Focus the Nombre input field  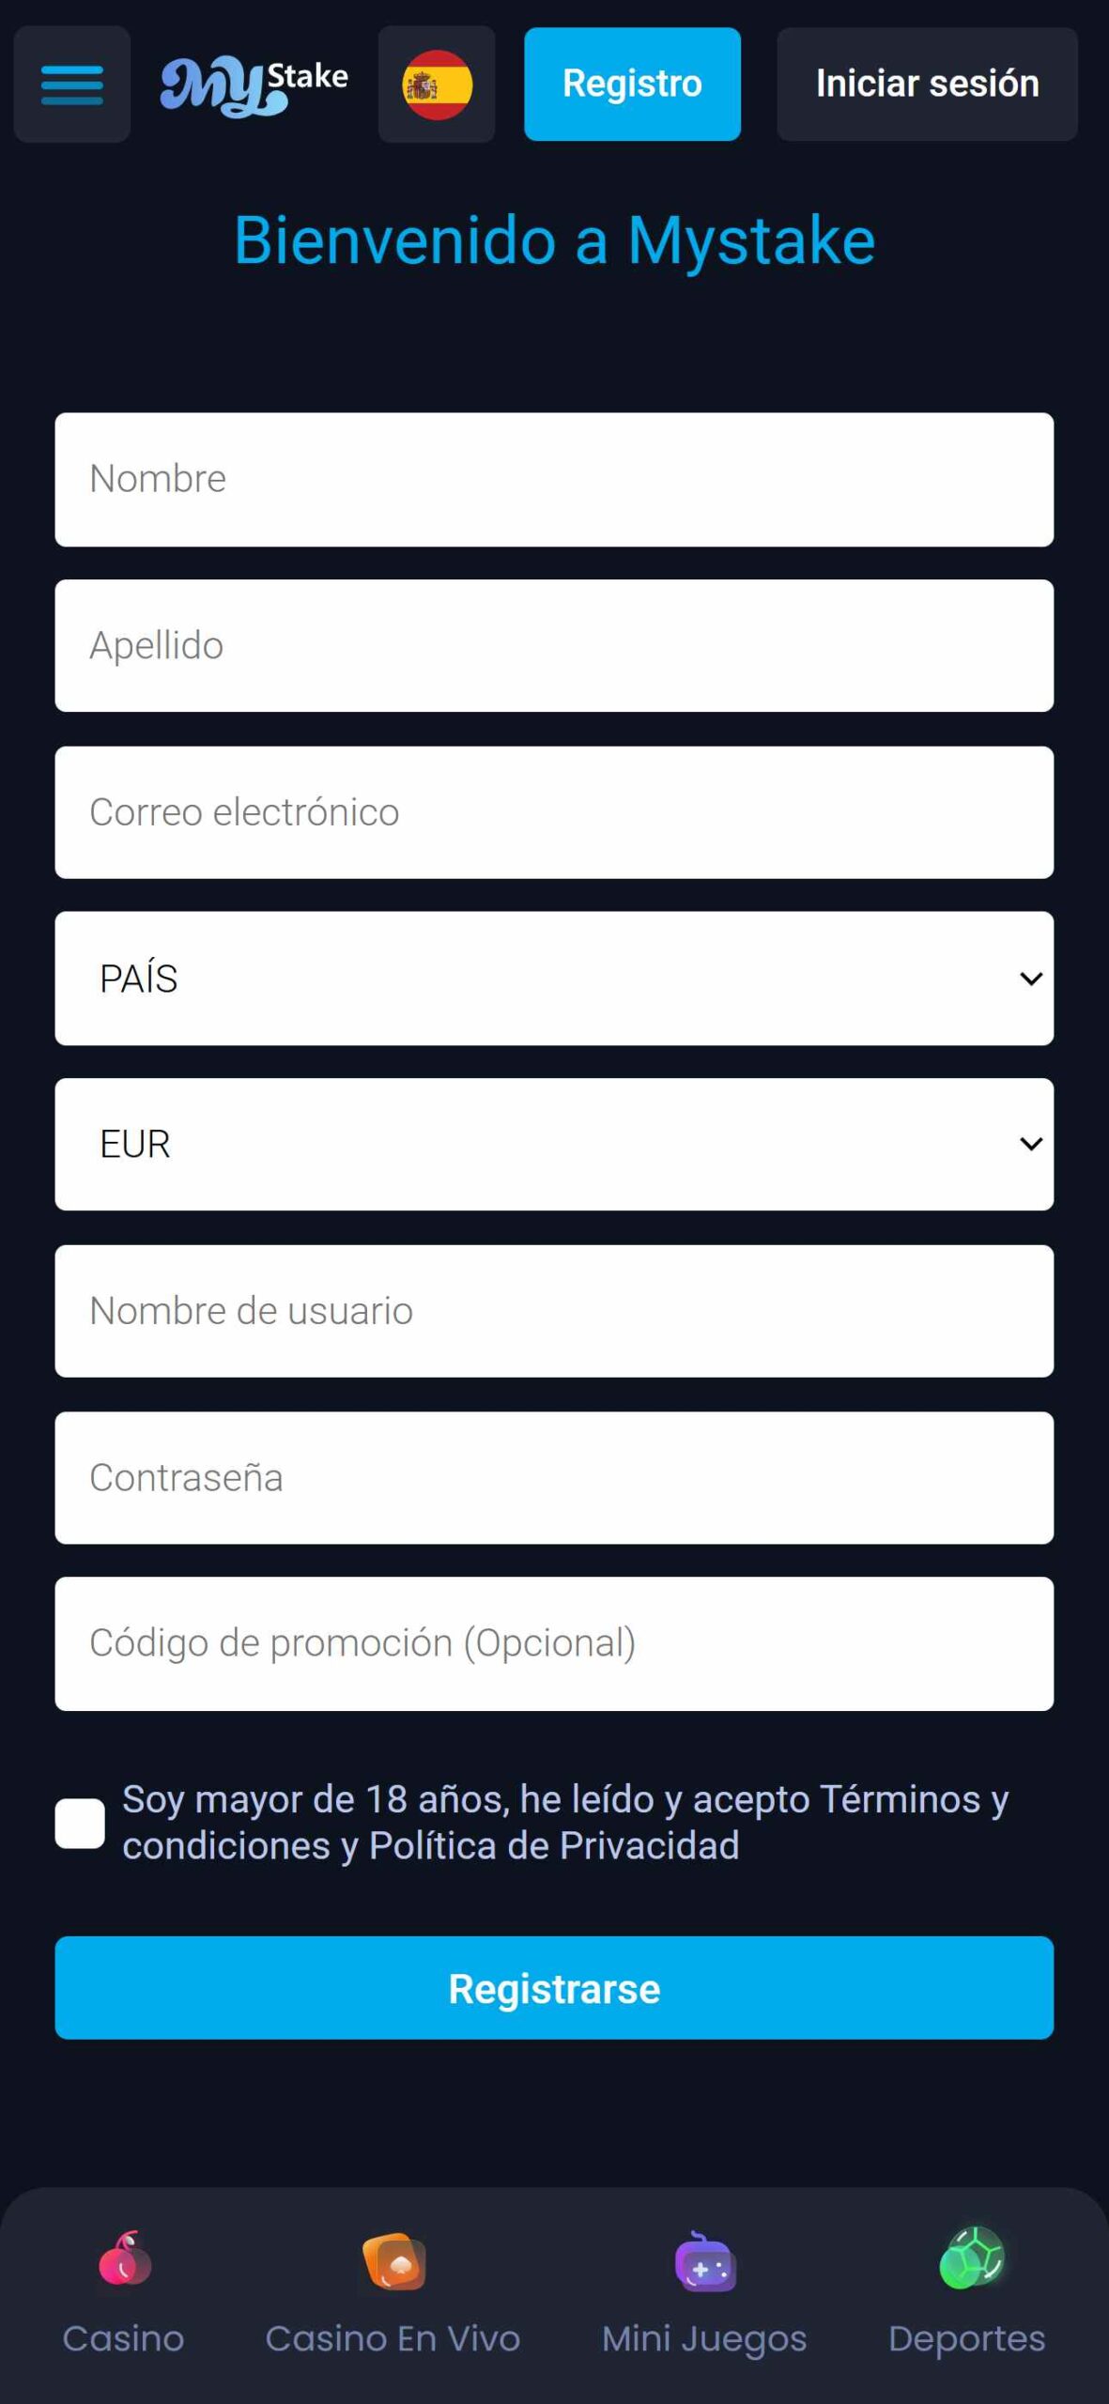[554, 479]
